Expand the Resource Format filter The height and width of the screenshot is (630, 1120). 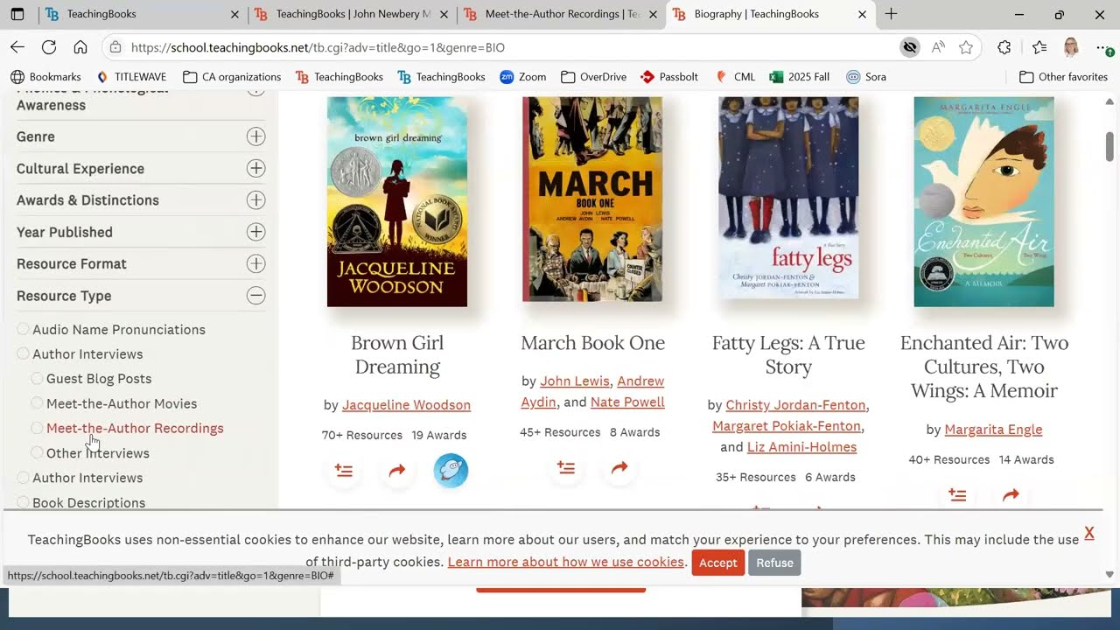255,263
